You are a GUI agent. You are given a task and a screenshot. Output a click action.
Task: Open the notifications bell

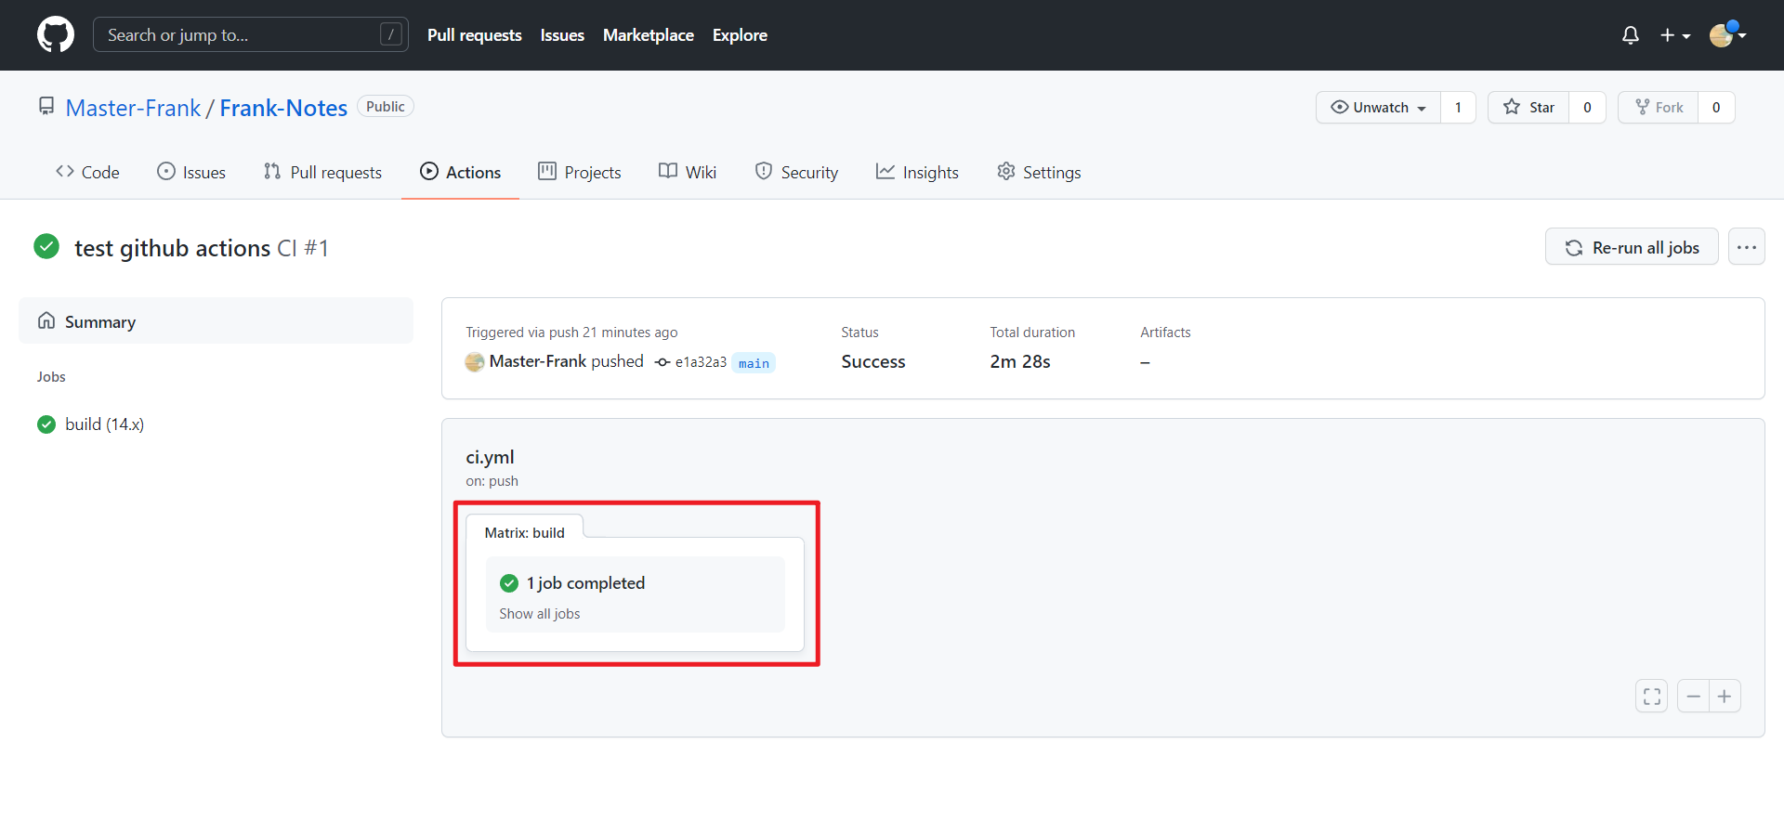click(x=1630, y=35)
